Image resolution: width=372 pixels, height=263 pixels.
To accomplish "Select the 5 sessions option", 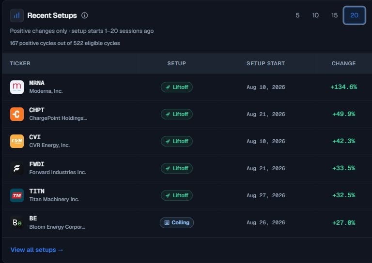I will [297, 15].
